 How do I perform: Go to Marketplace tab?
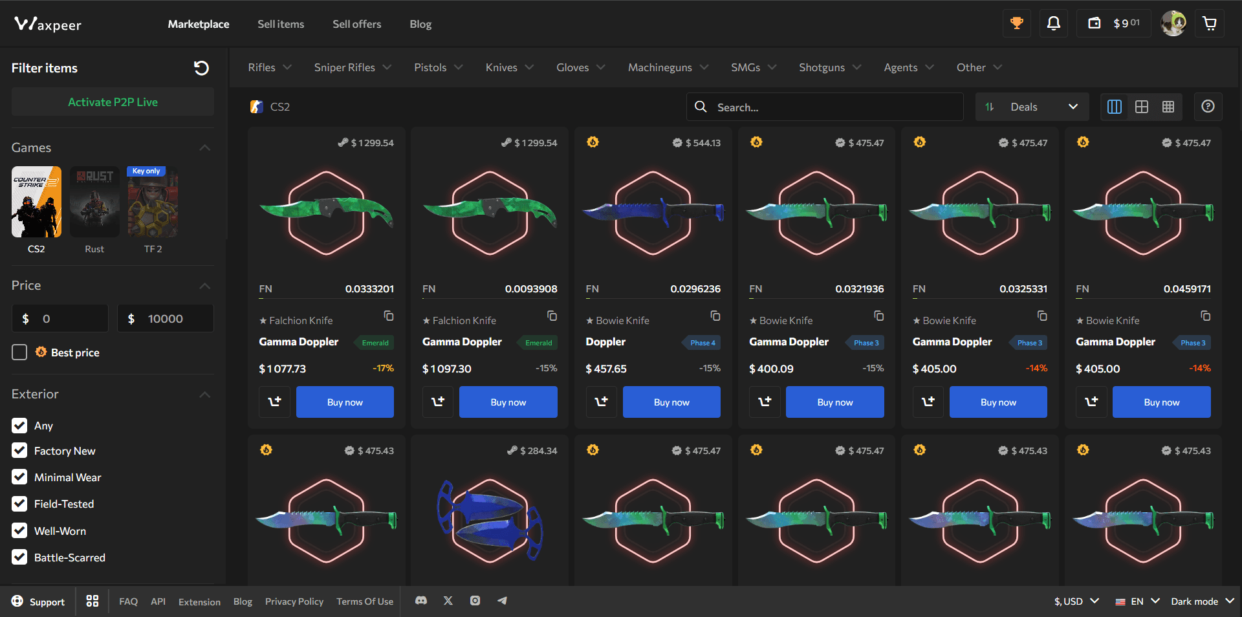point(199,24)
